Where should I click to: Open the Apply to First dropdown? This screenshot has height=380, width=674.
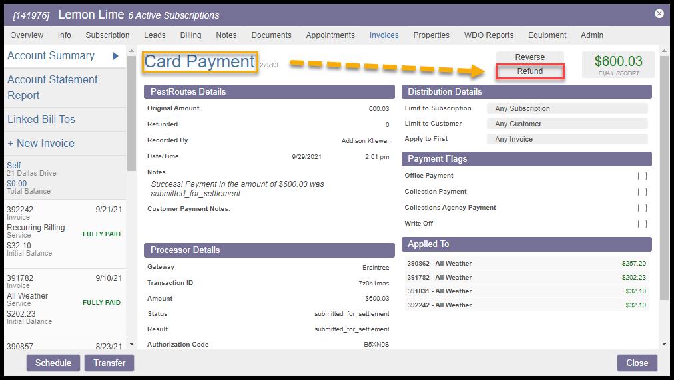[x=567, y=139]
